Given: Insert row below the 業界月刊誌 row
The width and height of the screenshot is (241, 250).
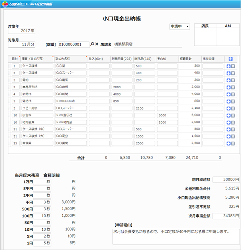Looking at the screenshot, I should click(x=229, y=87).
